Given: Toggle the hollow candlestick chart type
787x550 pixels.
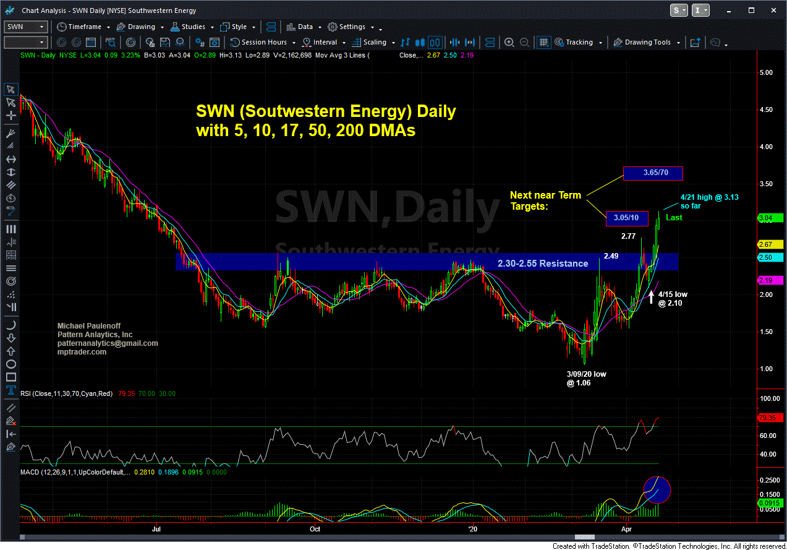Looking at the screenshot, I should (x=435, y=43).
